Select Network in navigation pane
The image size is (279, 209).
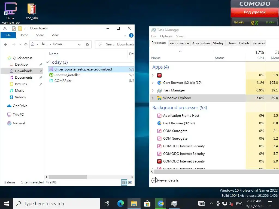click(x=19, y=123)
